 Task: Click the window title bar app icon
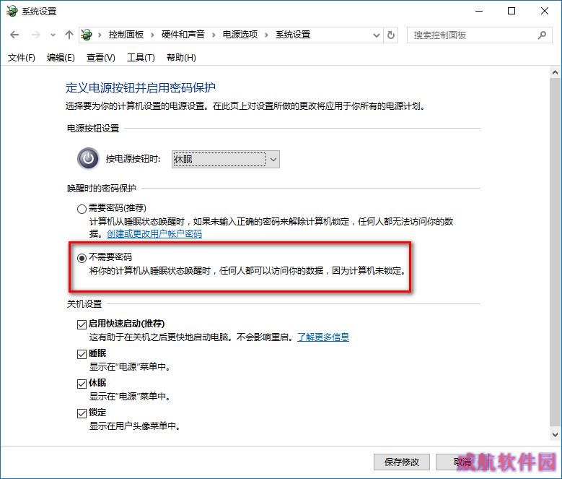(x=12, y=11)
